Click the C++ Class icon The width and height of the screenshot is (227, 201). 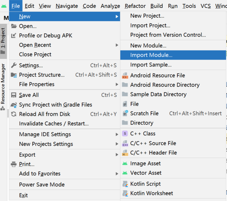[125, 134]
